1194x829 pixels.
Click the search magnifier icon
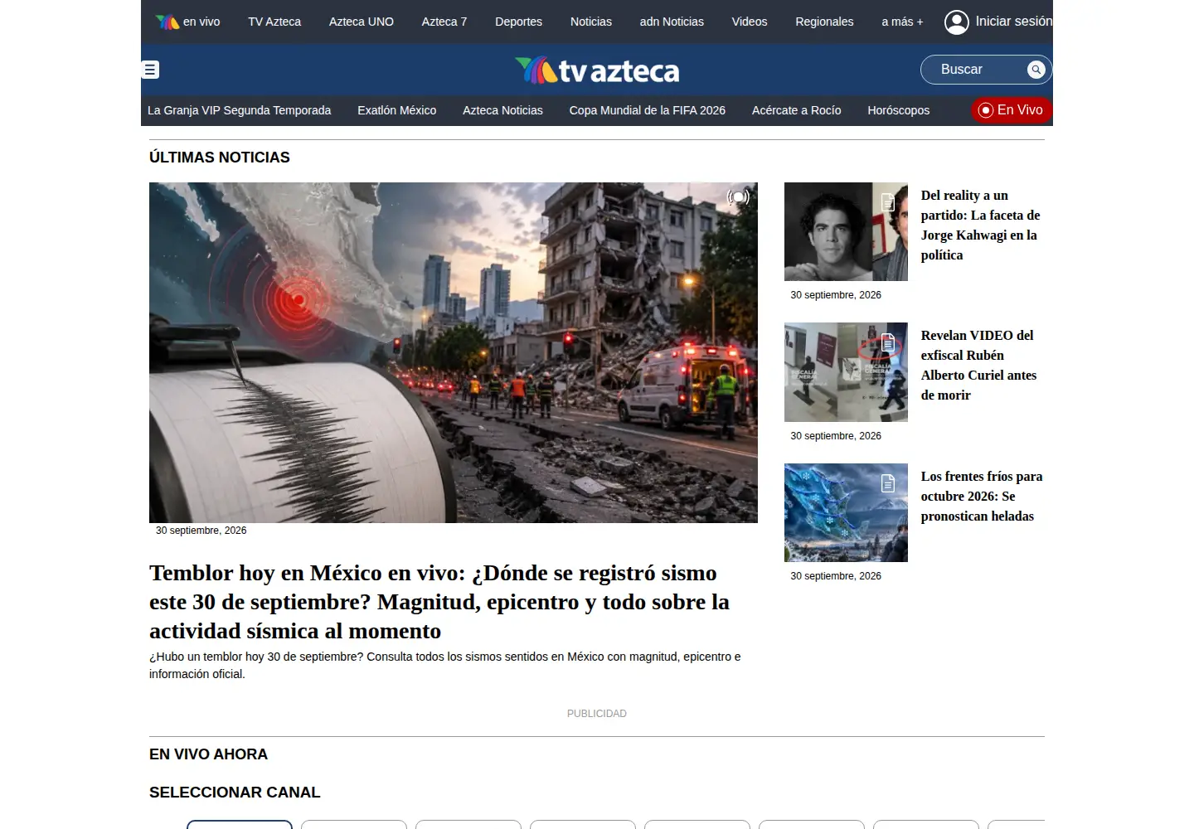(1036, 70)
